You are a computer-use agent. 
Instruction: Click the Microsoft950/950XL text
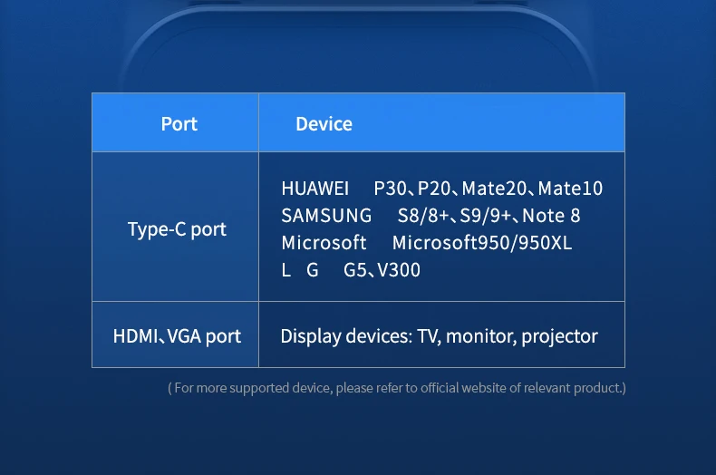[482, 243]
